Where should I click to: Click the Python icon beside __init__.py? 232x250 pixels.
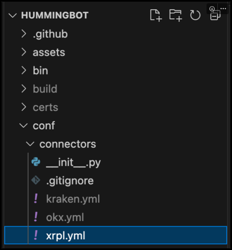click(36, 162)
